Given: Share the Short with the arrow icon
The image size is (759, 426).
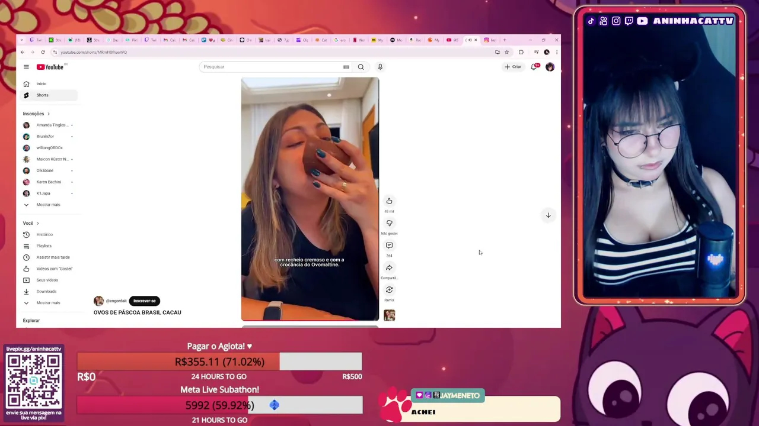Looking at the screenshot, I should tap(389, 267).
